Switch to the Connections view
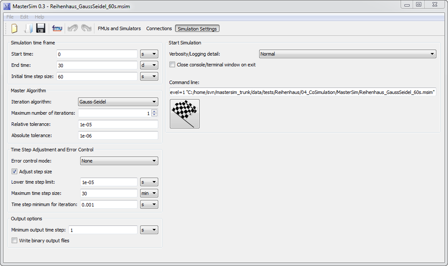The image size is (448, 266). point(159,28)
